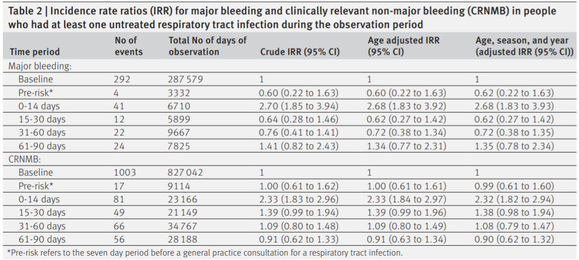Image resolution: width=579 pixels, height=260 pixels.
Task: Select the "Major bleeding:" section label
Action: [41, 66]
